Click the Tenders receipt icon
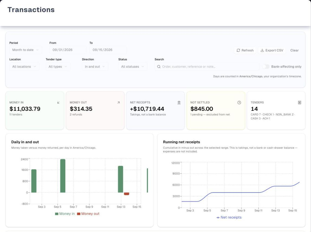Screen dimensions: 311x232 300,103
